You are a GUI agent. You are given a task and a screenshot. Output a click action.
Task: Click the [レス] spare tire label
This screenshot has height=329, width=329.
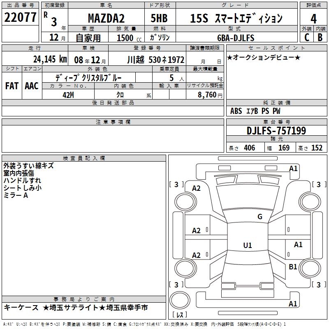tap(179, 314)
